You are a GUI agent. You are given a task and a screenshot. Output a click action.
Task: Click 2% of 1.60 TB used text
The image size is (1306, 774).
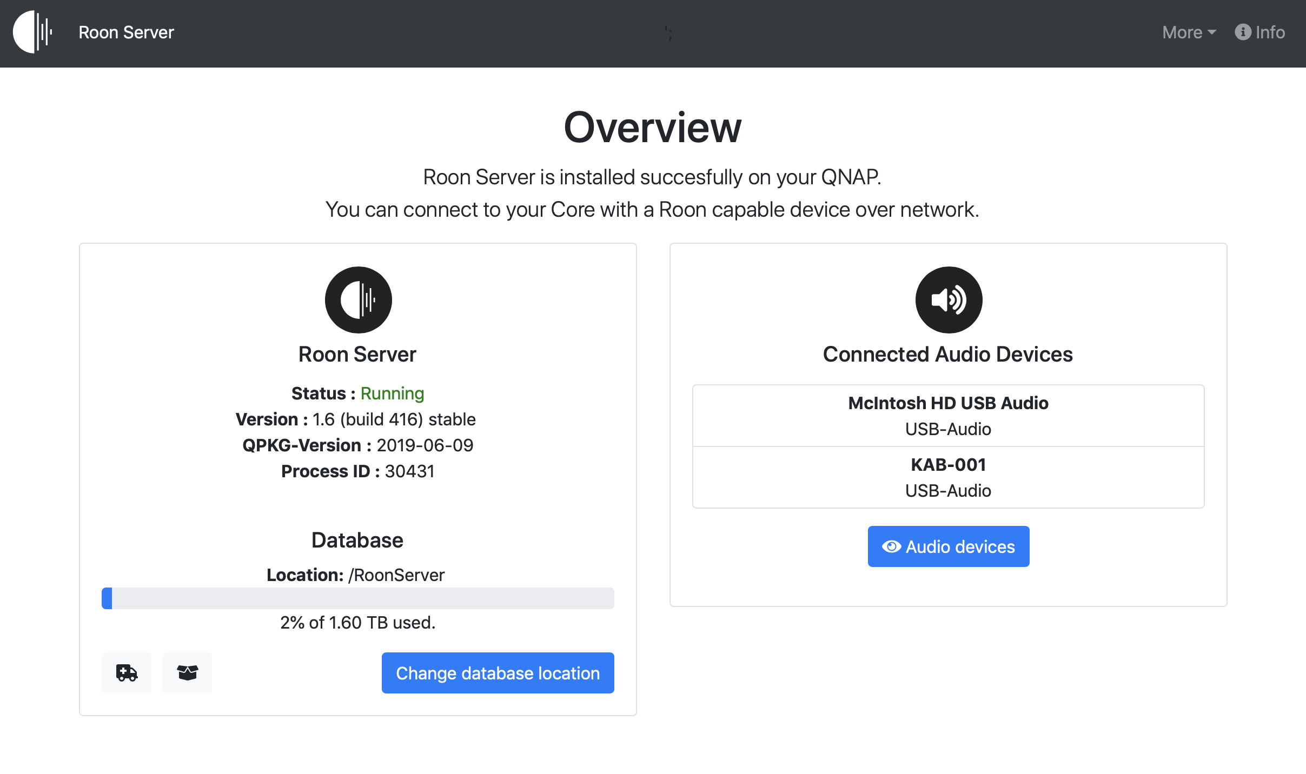[358, 623]
